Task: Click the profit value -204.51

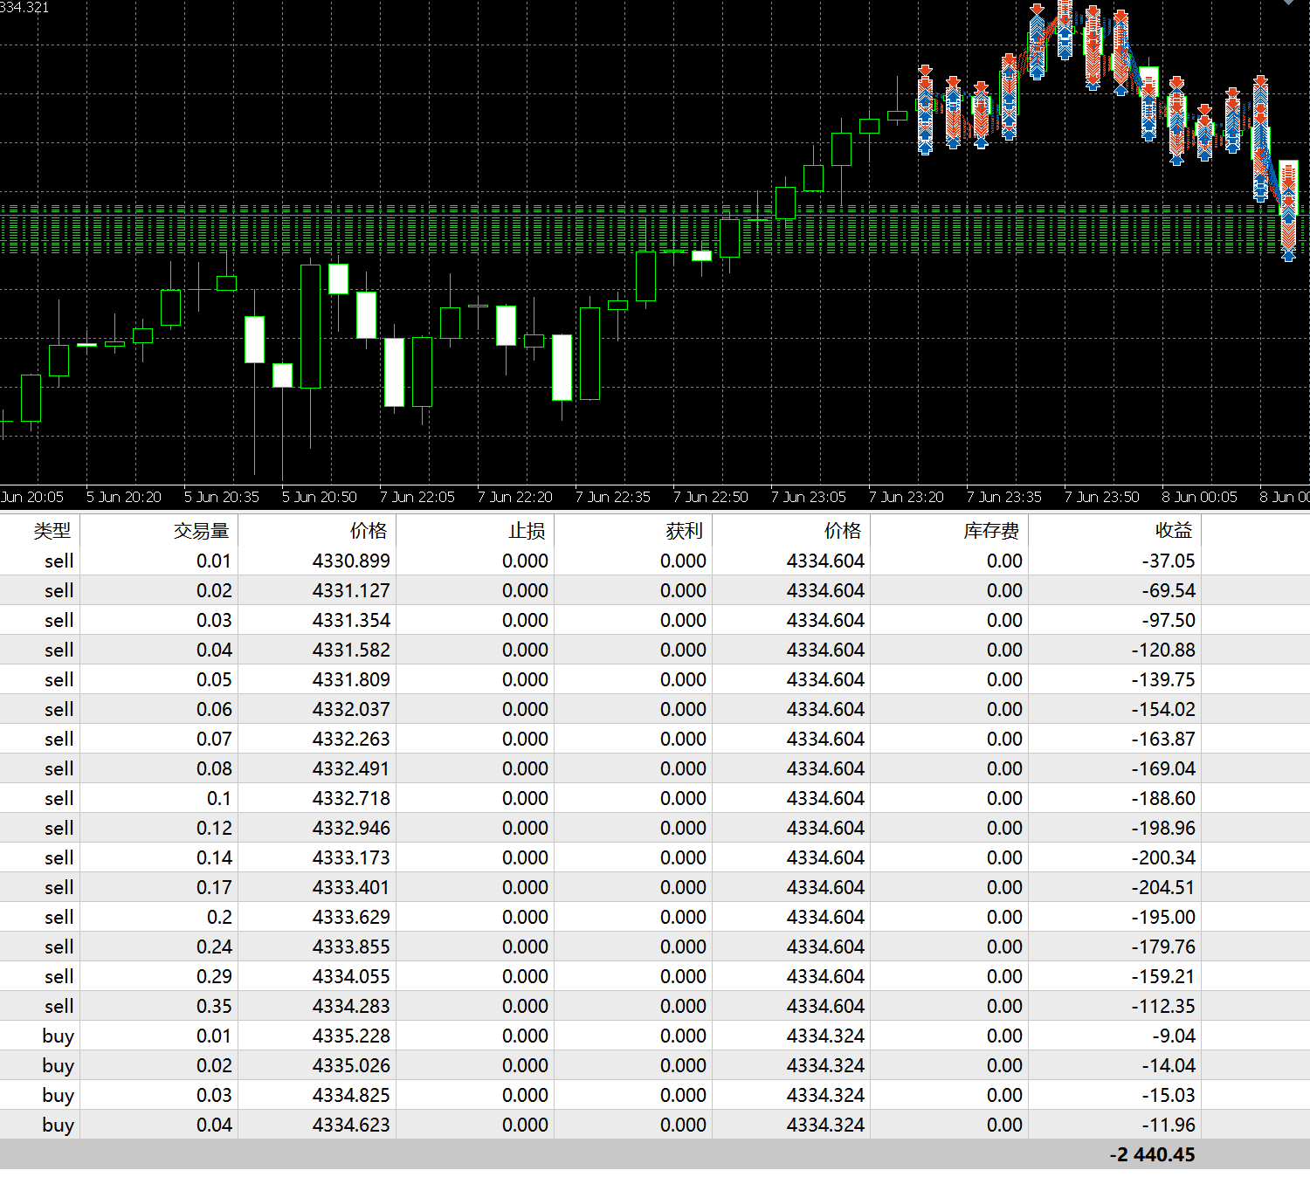Action: coord(1163,887)
